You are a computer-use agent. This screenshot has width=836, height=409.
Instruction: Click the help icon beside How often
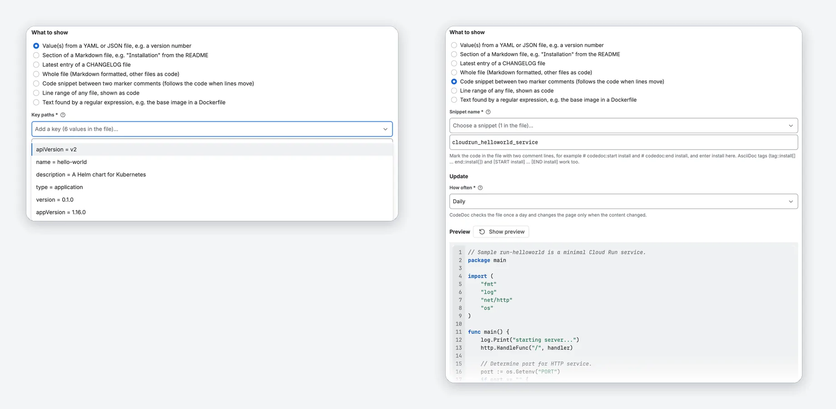pos(480,188)
